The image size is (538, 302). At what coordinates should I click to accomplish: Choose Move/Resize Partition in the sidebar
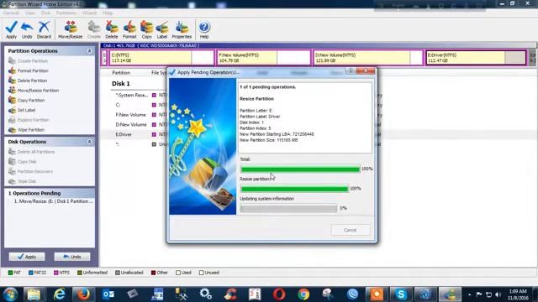coord(38,91)
